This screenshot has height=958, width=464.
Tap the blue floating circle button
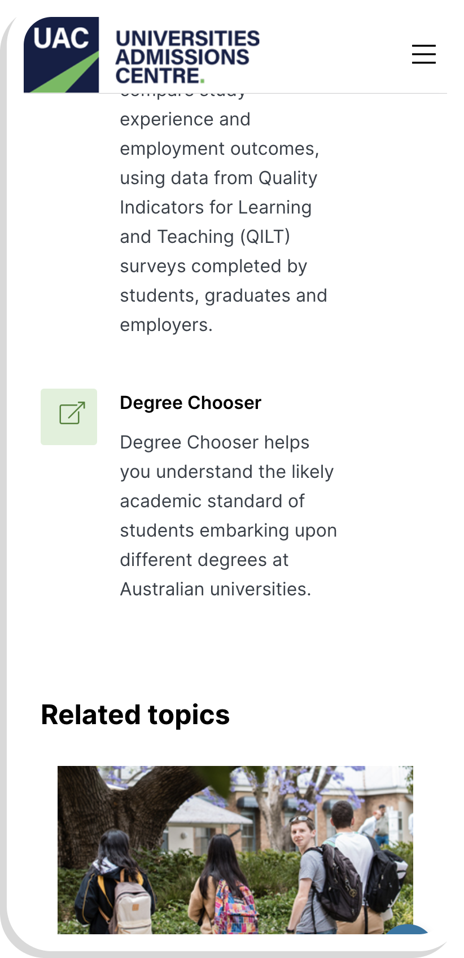409,930
